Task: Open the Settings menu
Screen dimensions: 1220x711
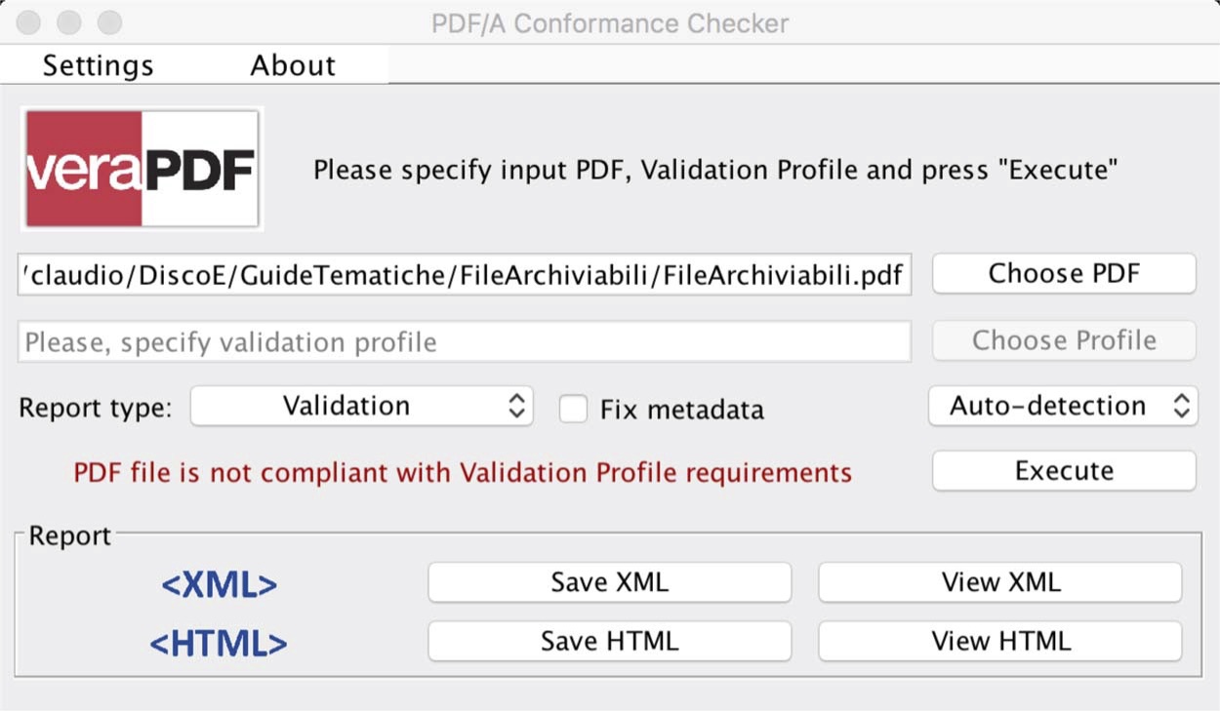Action: pos(98,65)
